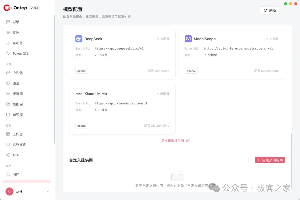The image size is (300, 200).
Task: Click the 自定义提供商 section heading
Action: tap(81, 160)
